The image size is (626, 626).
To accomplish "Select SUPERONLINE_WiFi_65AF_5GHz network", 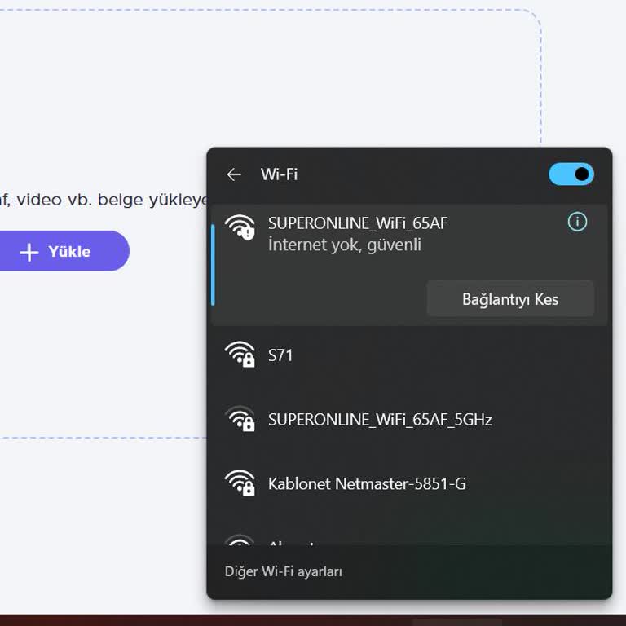I will 410,420.
